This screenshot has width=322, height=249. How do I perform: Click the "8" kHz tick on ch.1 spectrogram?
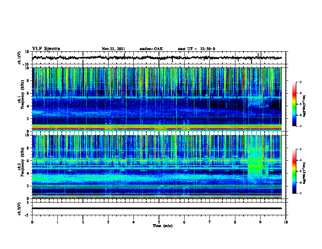(x=28, y=81)
